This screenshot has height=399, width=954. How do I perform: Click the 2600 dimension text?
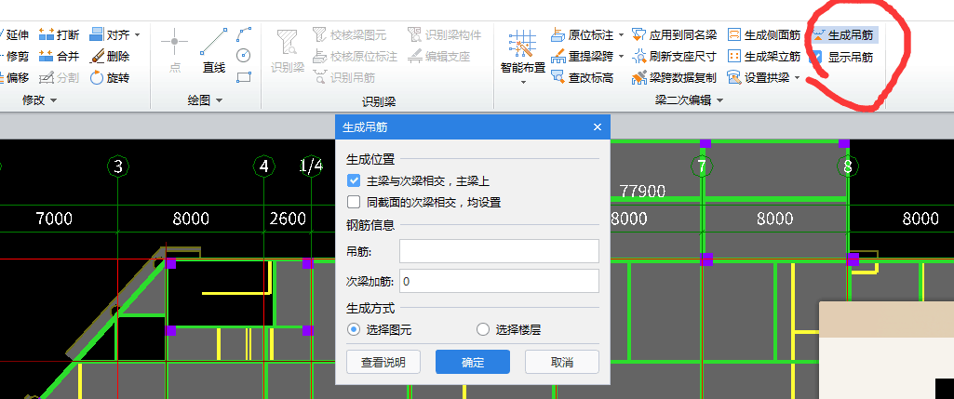pos(288,219)
